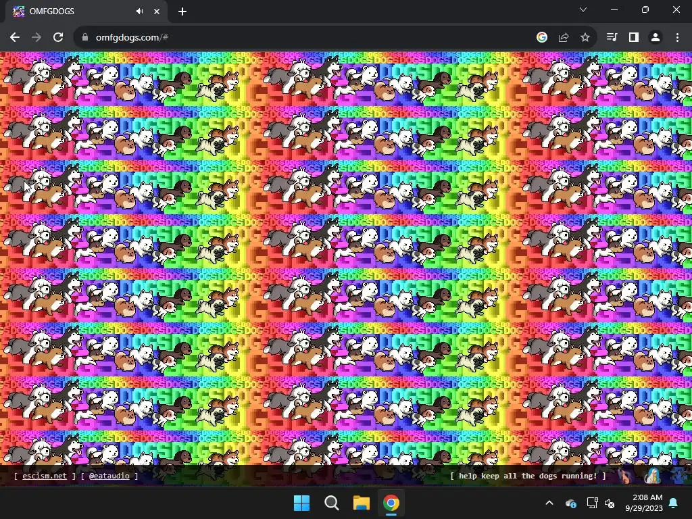Open the @eataudio link
The image size is (692, 519).
click(109, 476)
